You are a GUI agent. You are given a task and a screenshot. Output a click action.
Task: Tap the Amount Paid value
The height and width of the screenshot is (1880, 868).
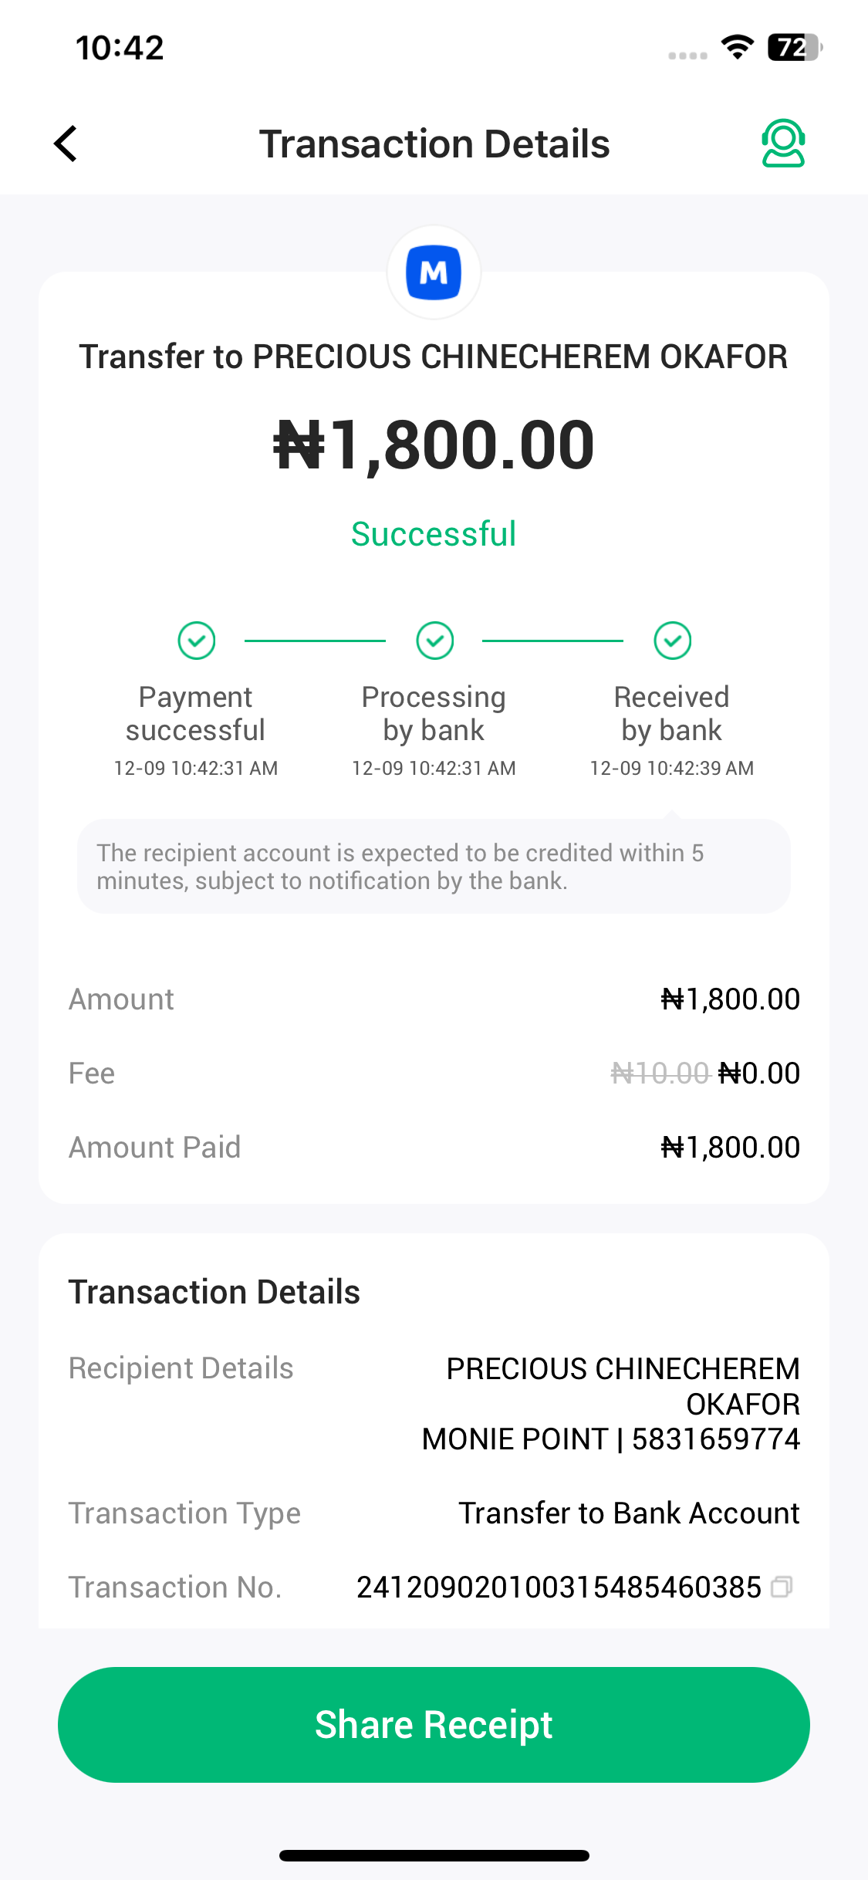click(x=730, y=1148)
